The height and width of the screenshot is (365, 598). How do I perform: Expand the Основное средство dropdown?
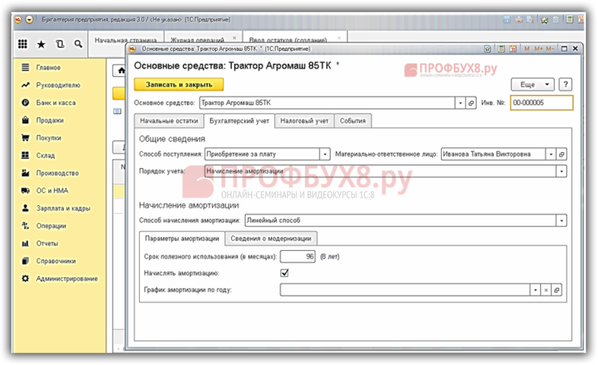tap(460, 103)
